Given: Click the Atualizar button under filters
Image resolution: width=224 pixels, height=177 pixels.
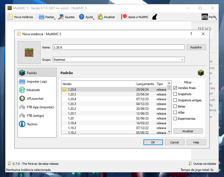Looking at the screenshot, I should (188, 131).
